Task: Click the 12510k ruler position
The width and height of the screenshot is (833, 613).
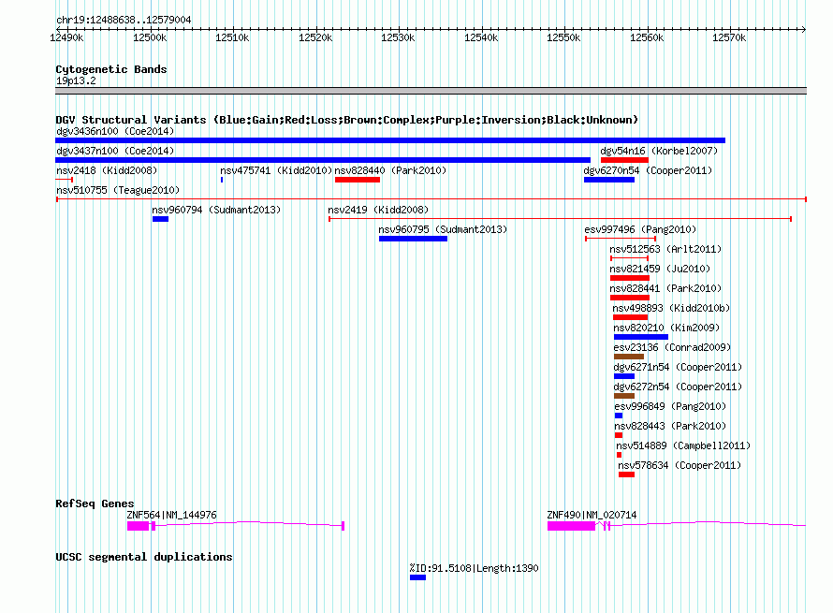Action: coord(232,37)
